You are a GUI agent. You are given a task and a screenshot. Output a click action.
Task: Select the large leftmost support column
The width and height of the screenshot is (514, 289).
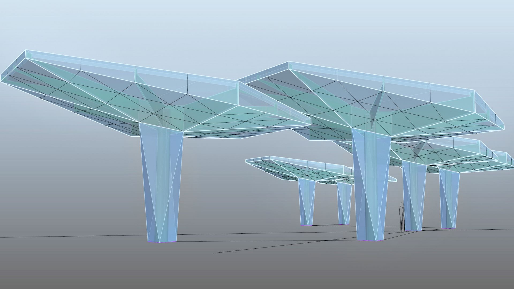click(162, 185)
